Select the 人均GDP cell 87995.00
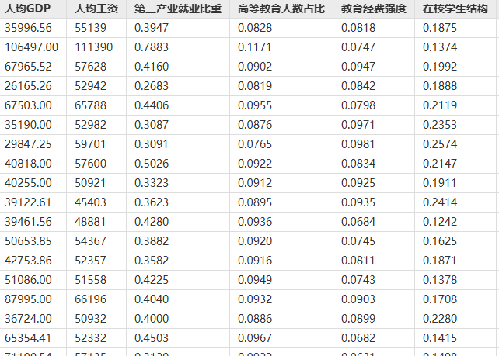Image resolution: width=499 pixels, height=356 pixels. 29,299
